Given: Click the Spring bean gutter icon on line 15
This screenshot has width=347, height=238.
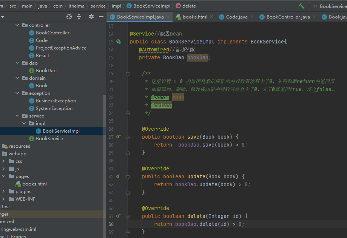Looking at the screenshot, I should point(119,42).
